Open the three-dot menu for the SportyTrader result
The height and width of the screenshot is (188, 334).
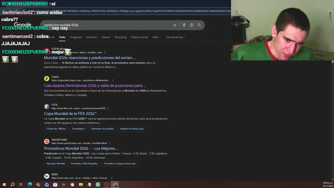110,143
